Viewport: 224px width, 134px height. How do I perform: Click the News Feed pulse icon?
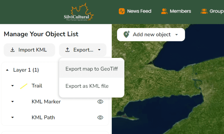122,11
